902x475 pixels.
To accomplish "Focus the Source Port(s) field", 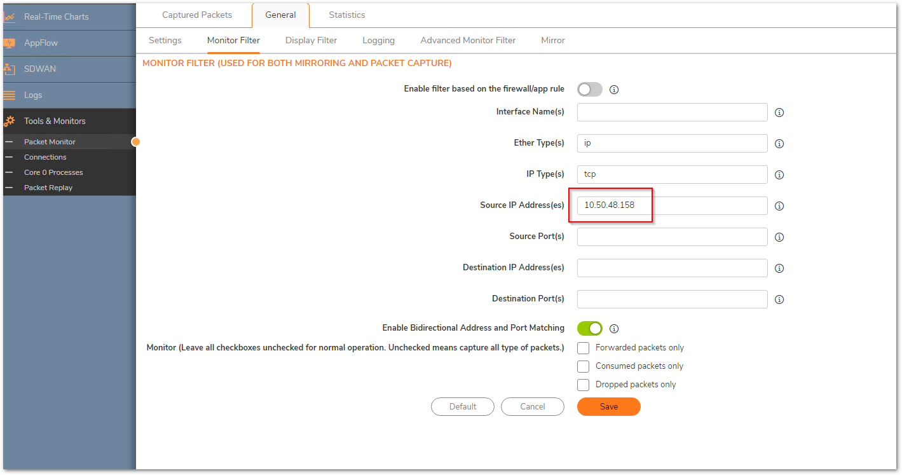I will coord(673,237).
